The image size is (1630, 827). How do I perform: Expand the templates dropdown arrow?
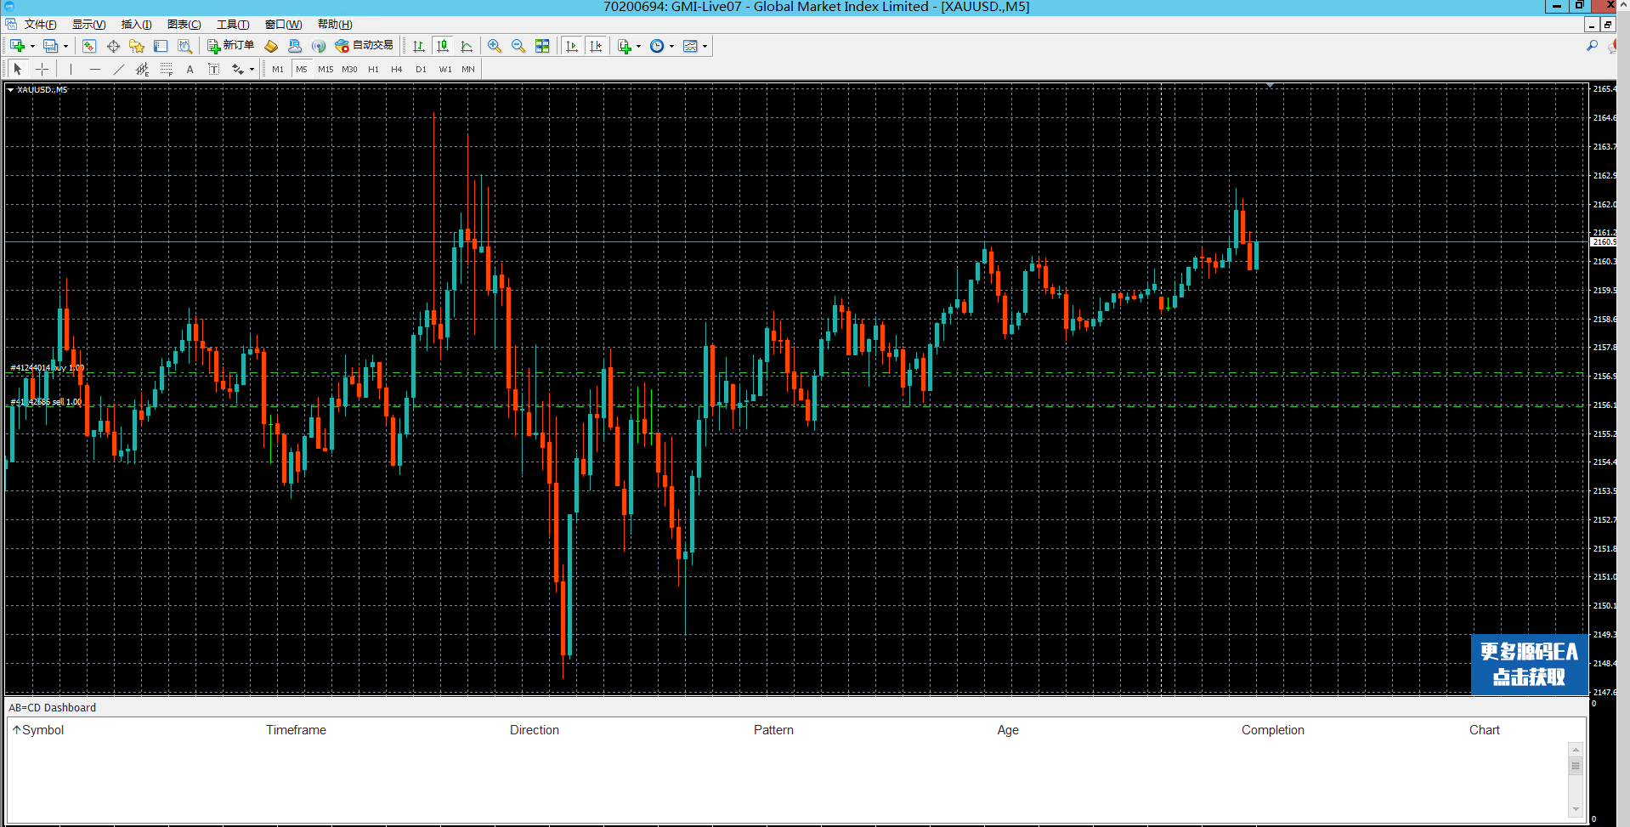[705, 47]
